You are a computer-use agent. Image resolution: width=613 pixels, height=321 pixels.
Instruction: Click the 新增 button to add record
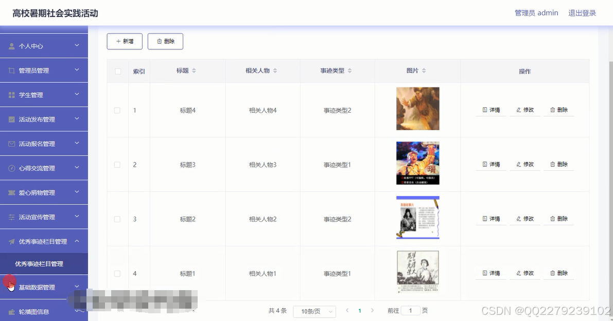click(124, 41)
